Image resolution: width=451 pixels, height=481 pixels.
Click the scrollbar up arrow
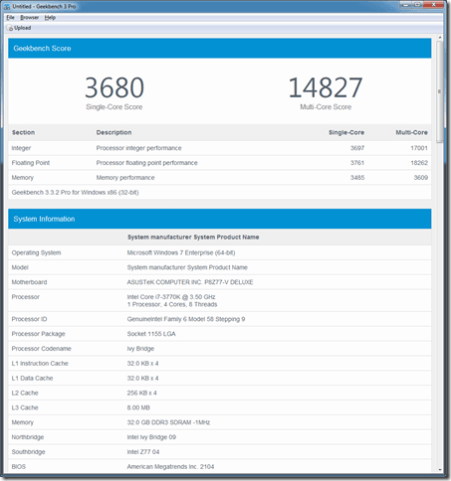pos(439,38)
